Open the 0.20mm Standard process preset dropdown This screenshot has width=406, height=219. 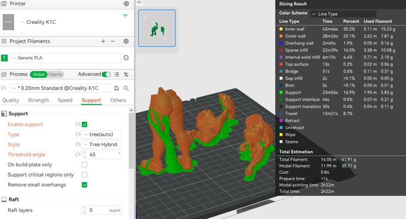coord(60,88)
